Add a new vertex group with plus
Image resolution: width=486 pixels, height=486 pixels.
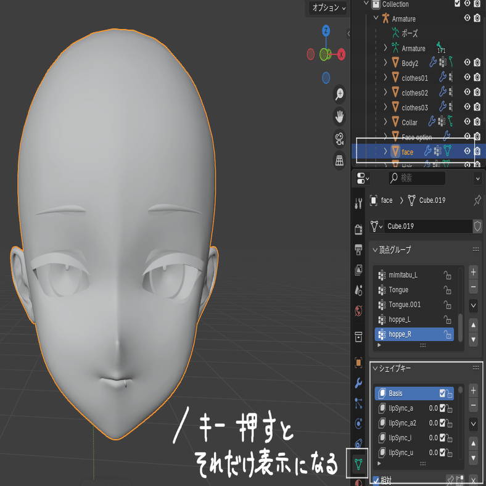[473, 272]
